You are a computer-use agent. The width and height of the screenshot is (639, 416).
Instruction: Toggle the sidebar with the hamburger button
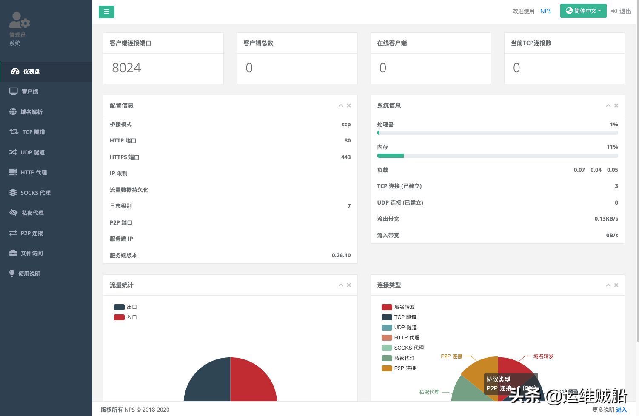coord(106,11)
